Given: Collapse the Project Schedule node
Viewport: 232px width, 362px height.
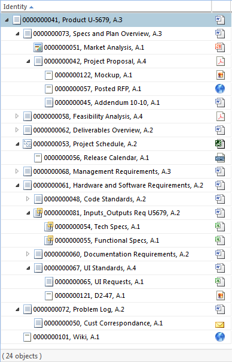Looking at the screenshot, I should [17, 144].
